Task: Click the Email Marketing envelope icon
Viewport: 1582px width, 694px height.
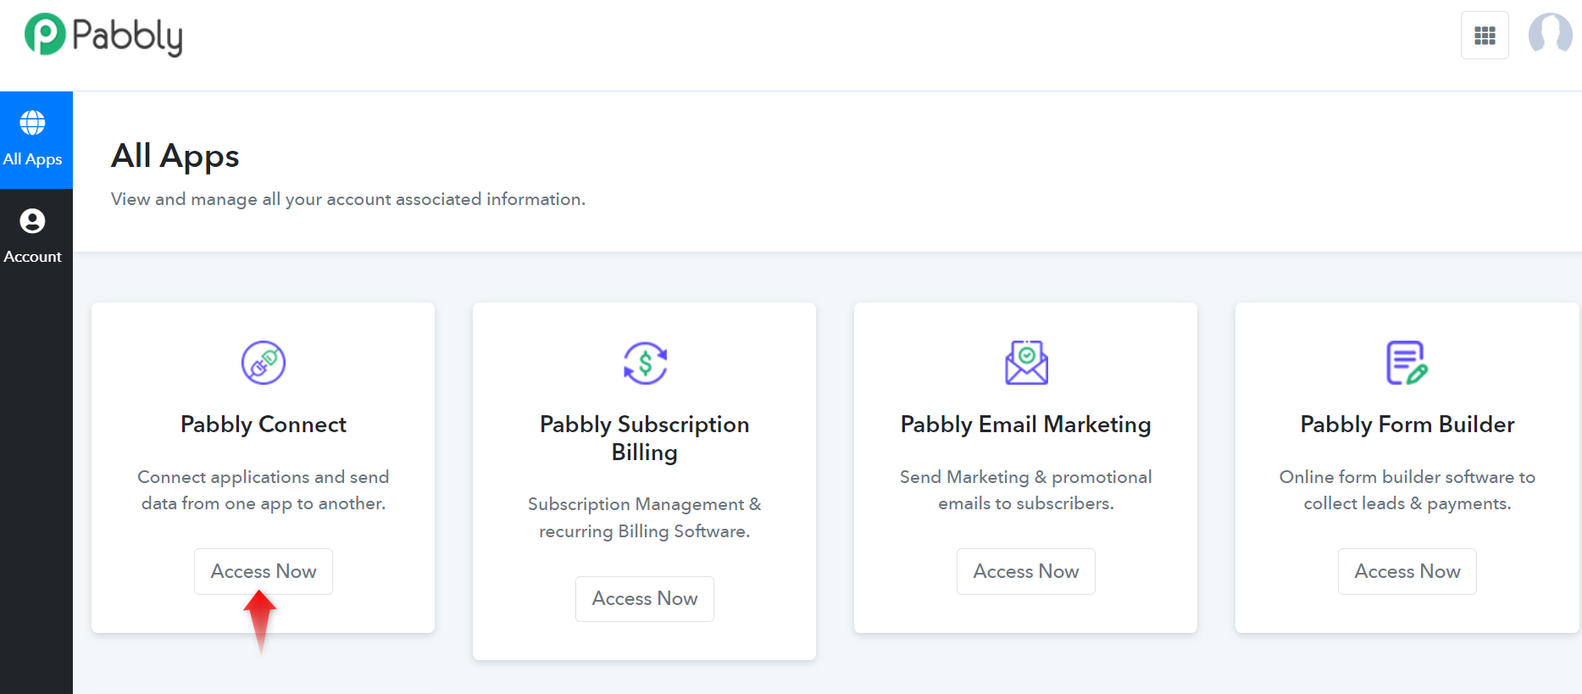Action: [1026, 363]
